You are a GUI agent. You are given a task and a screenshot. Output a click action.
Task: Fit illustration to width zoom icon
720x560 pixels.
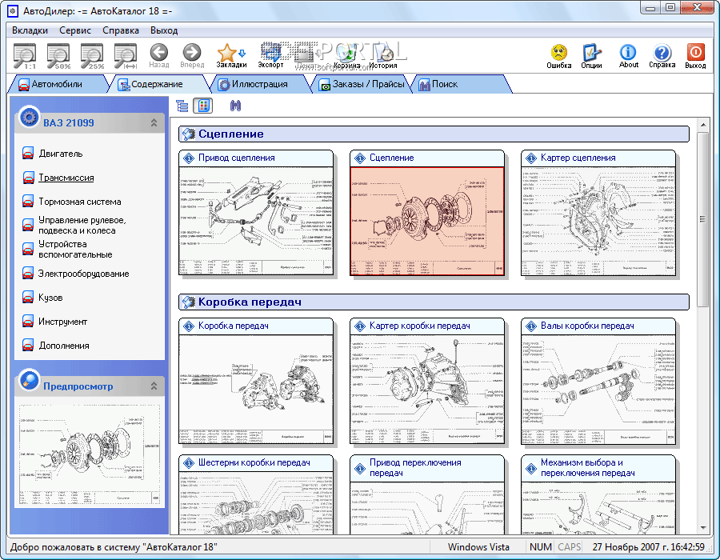click(x=126, y=56)
